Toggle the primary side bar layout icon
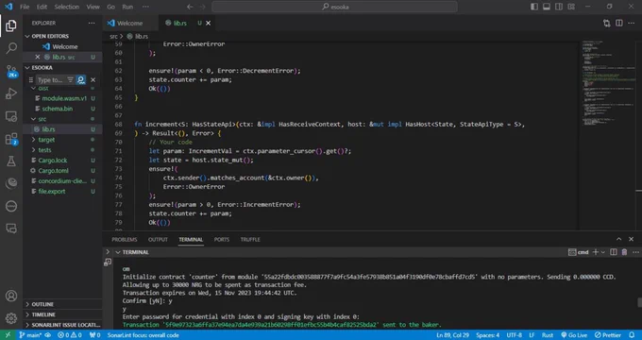The image size is (642, 340). tap(534, 7)
